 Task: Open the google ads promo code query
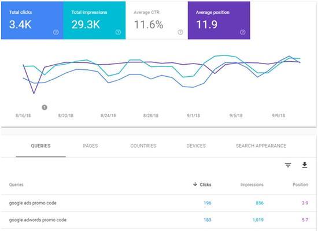pos(32,203)
